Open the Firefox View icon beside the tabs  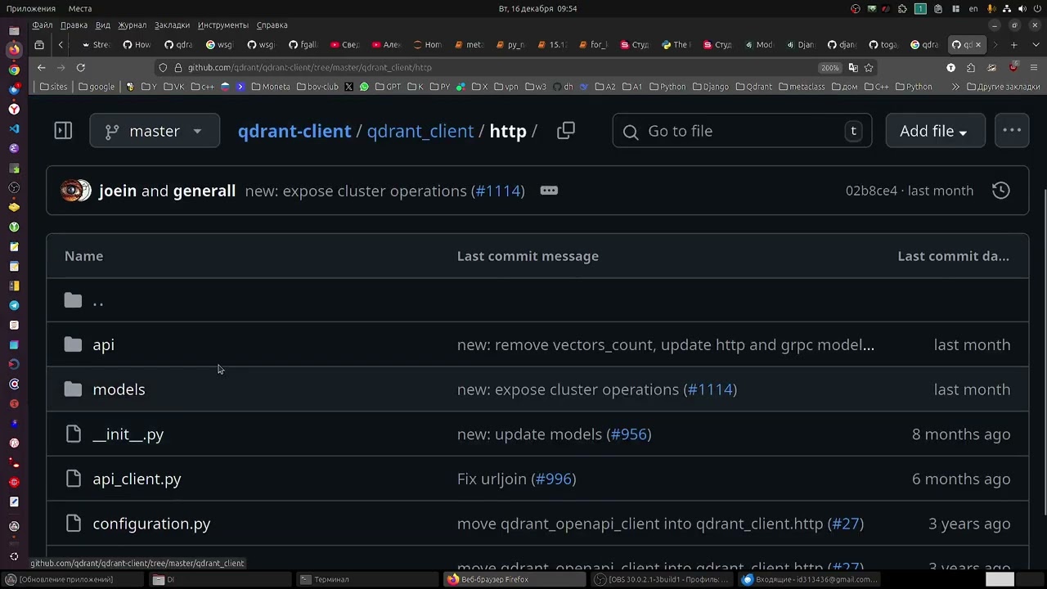[x=39, y=45]
